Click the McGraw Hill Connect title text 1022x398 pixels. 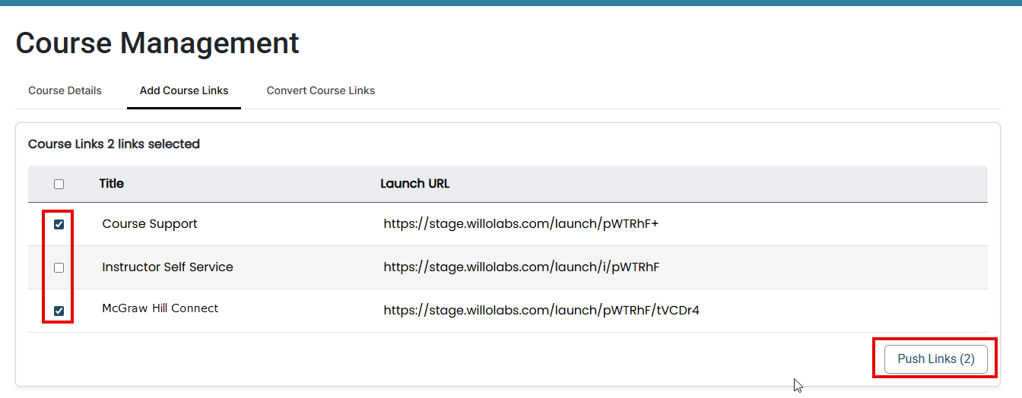[160, 308]
